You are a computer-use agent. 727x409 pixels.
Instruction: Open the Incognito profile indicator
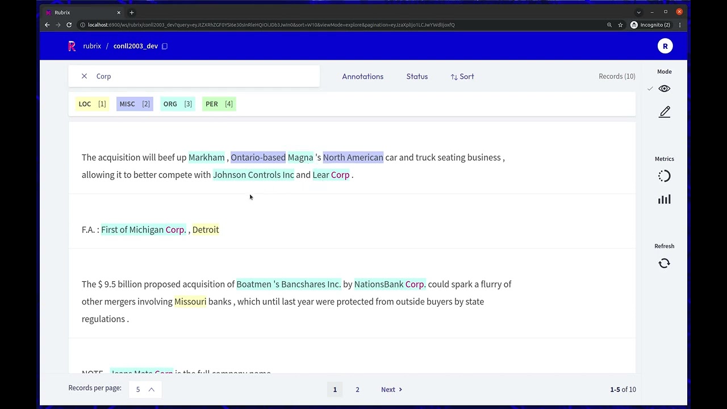(650, 25)
